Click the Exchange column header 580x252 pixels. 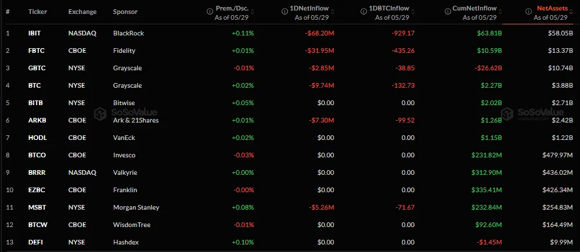pyautogui.click(x=82, y=12)
